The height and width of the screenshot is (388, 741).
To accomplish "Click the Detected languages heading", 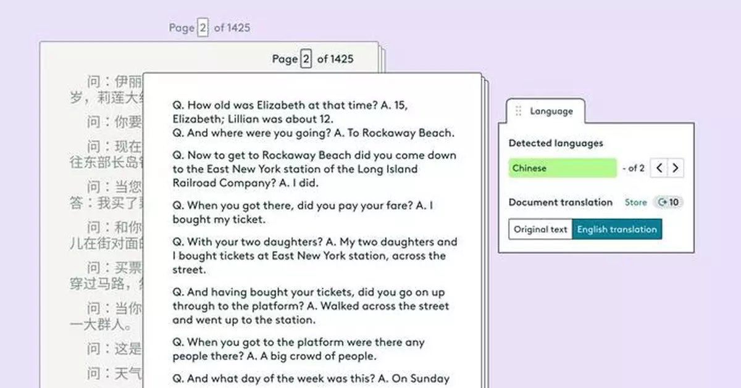I will (x=555, y=143).
